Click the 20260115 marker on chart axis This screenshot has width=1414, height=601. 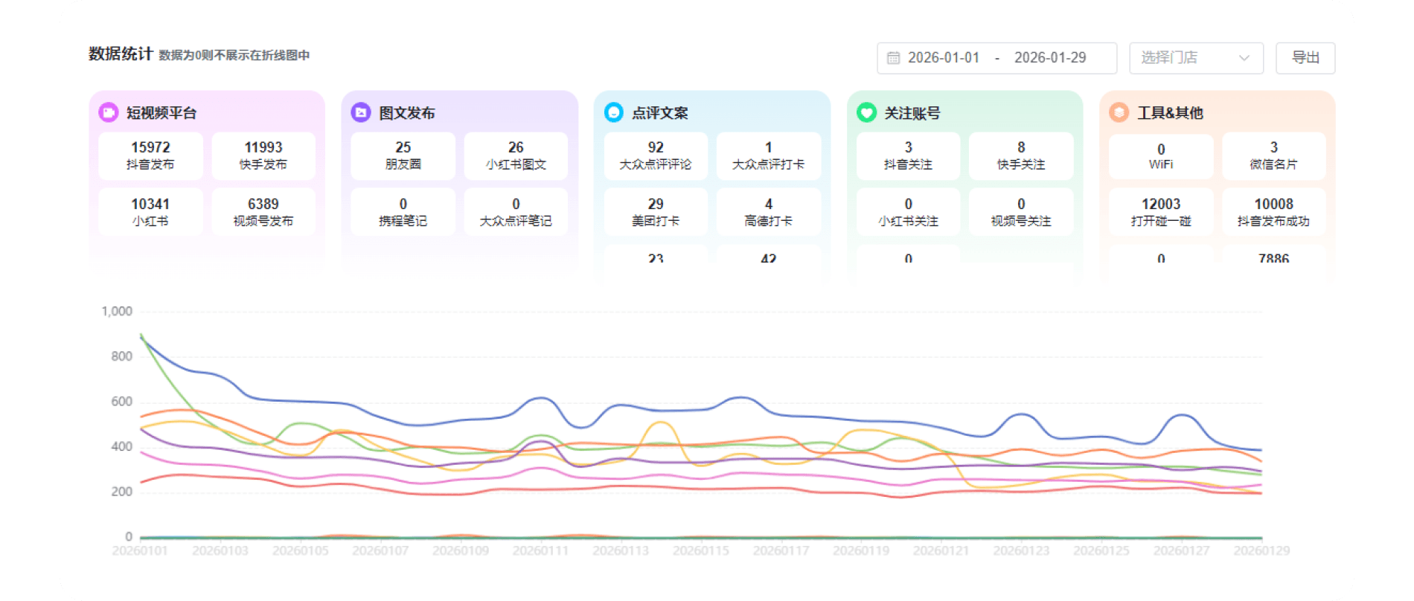700,550
